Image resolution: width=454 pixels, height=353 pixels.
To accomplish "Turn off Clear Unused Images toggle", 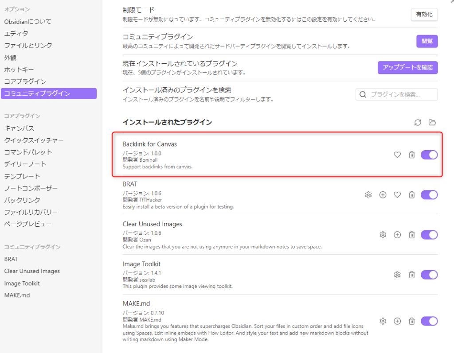I will 429,235.
